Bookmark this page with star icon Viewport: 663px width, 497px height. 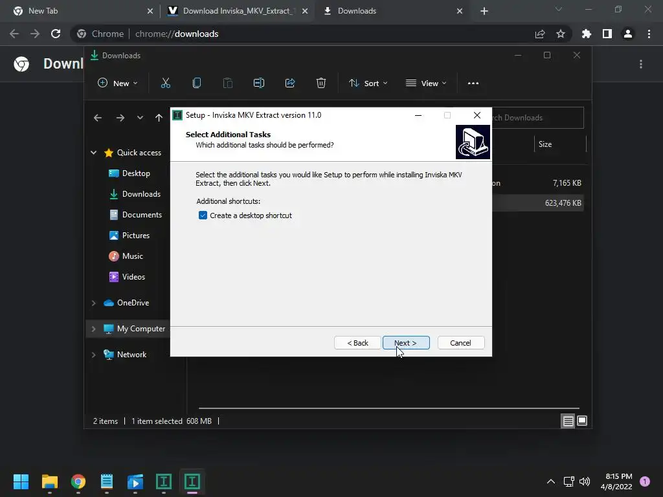tap(561, 34)
